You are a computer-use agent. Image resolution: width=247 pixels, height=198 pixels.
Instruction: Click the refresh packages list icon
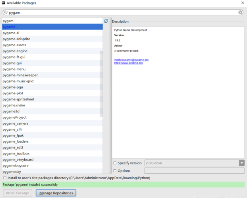click(106, 21)
